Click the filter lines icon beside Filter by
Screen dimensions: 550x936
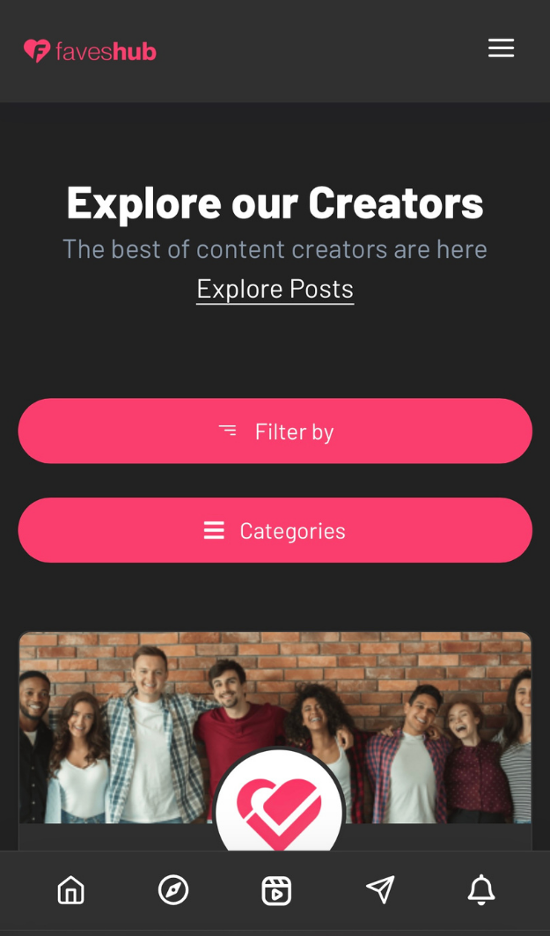coord(227,431)
